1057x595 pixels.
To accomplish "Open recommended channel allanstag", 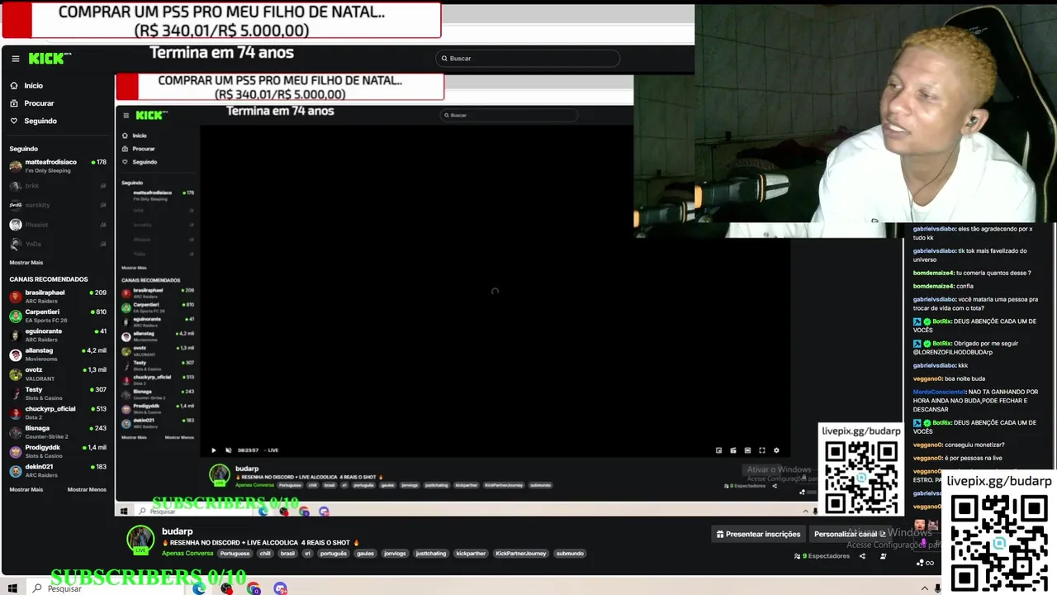I will point(58,354).
